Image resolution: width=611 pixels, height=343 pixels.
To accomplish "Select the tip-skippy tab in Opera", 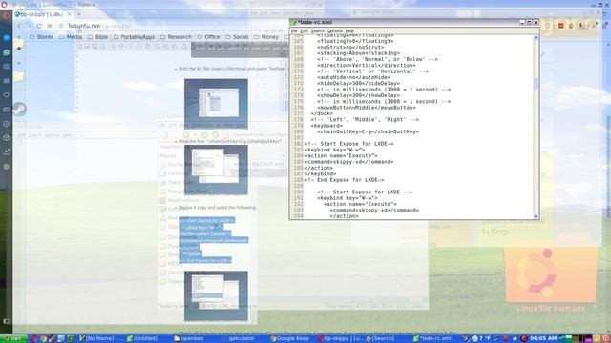I will click(x=42, y=14).
